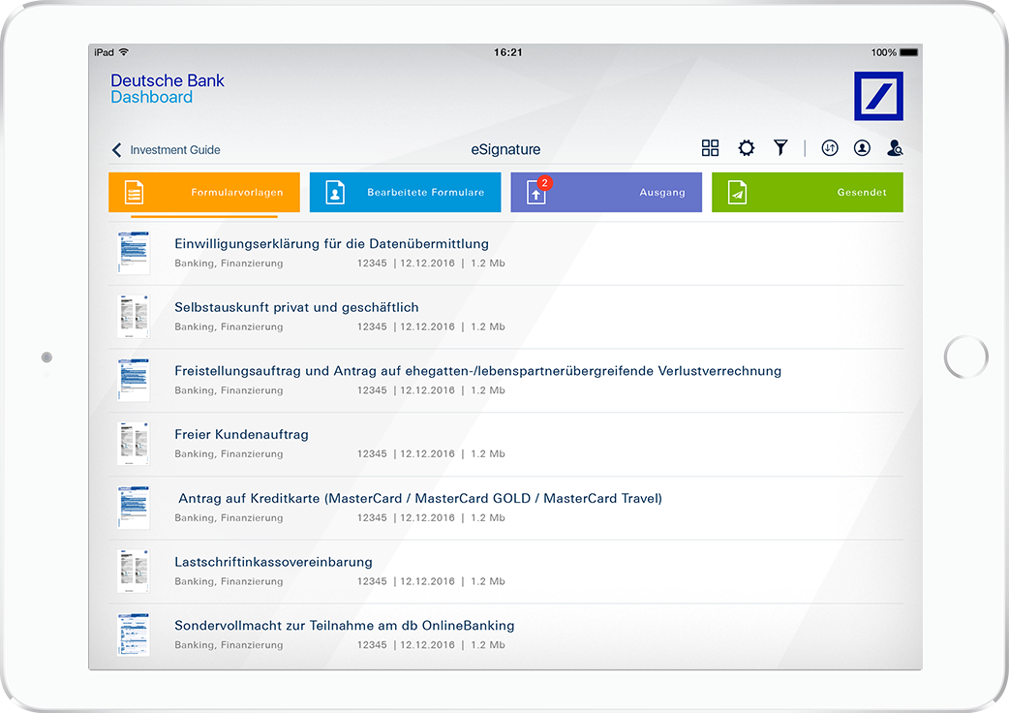Click thumbnail of Sondervollmacht document
Image resolution: width=1009 pixels, height=713 pixels.
coord(134,635)
